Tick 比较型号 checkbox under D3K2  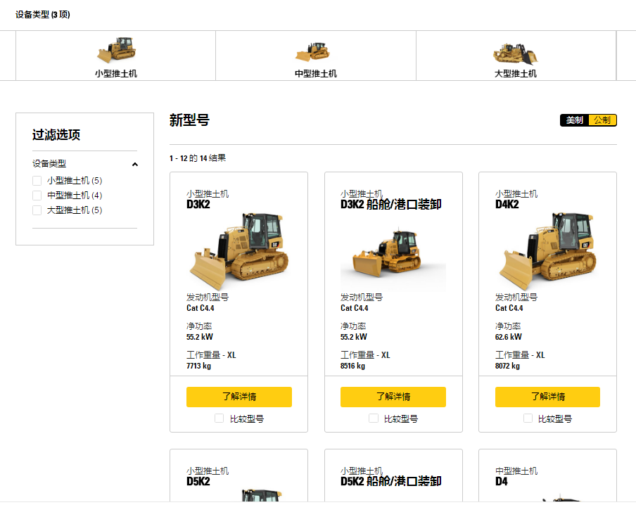click(220, 418)
